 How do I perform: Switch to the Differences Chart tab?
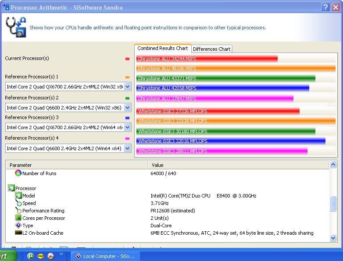[x=211, y=49]
